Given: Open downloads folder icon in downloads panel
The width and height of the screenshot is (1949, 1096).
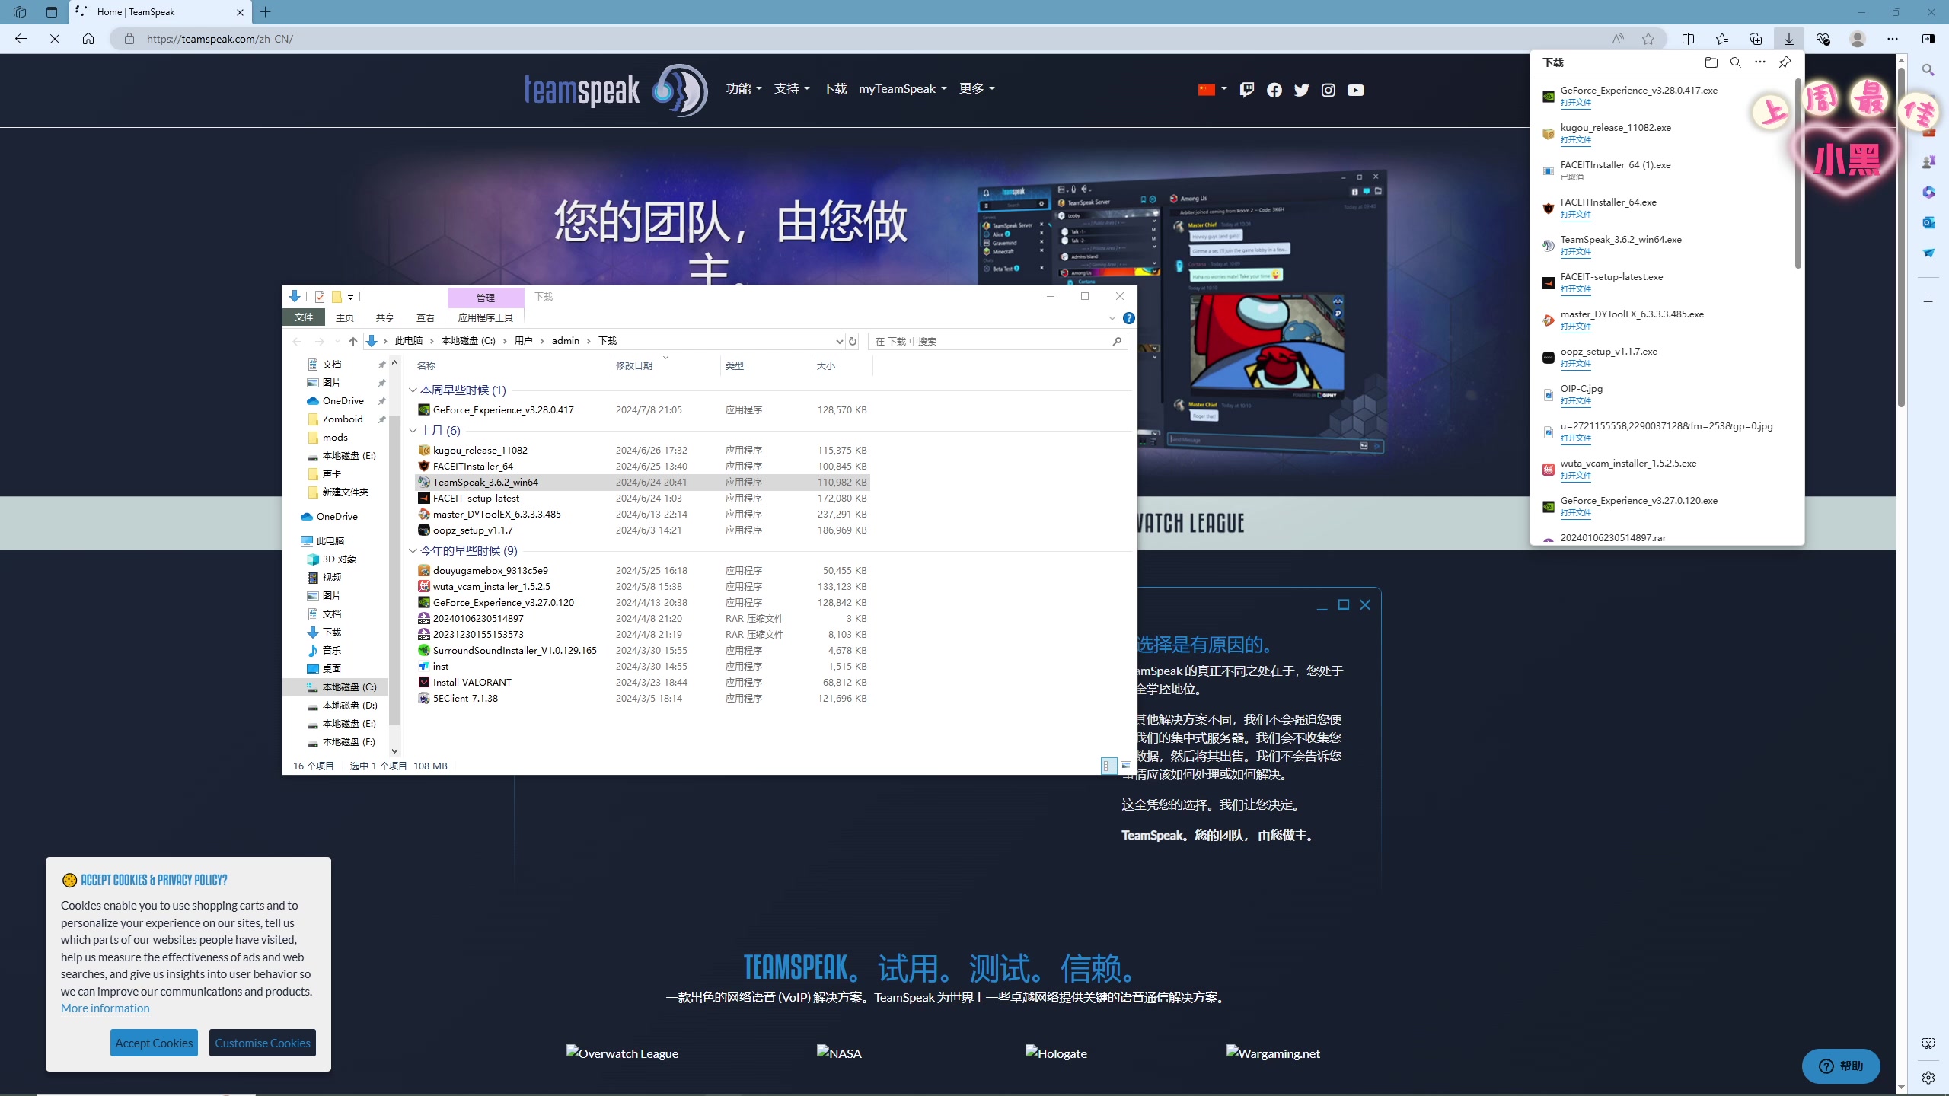Looking at the screenshot, I should pos(1711,62).
